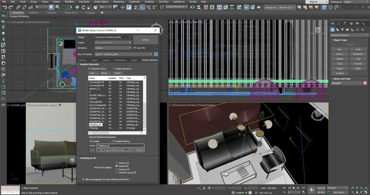Open the Standard Primitives dropdown
370x195 pixels.
[349, 35]
